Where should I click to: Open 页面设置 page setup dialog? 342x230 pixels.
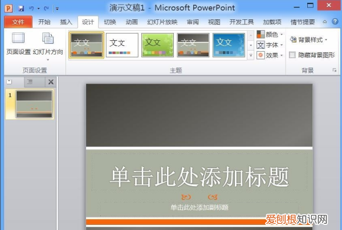pos(18,44)
